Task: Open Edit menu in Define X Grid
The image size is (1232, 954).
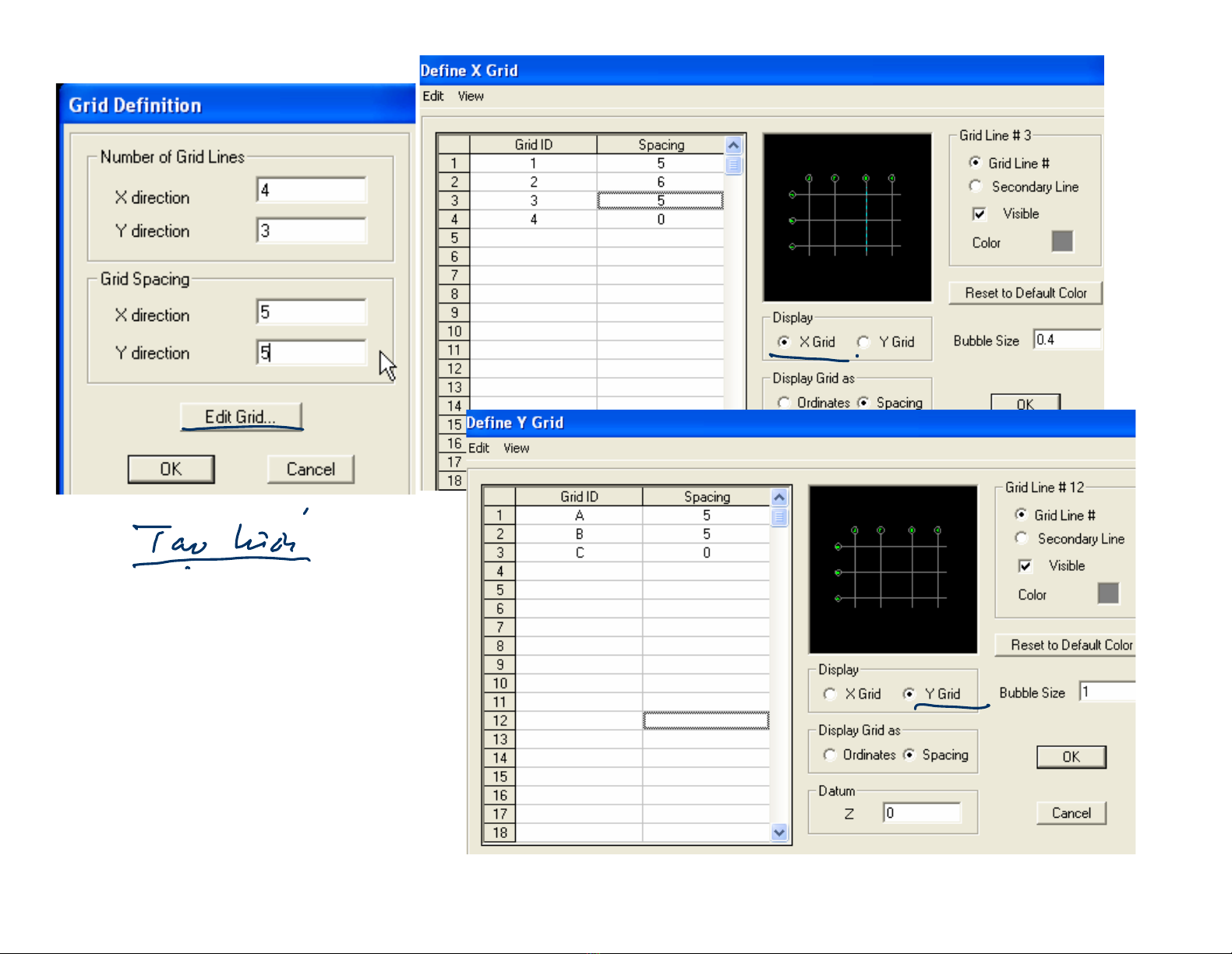Action: click(x=432, y=96)
